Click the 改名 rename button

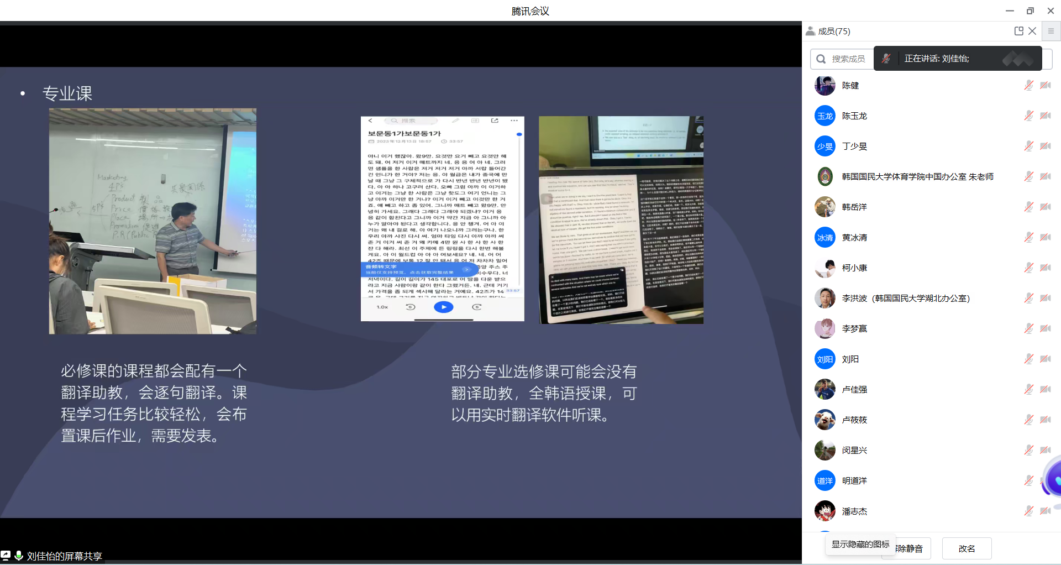click(x=967, y=548)
